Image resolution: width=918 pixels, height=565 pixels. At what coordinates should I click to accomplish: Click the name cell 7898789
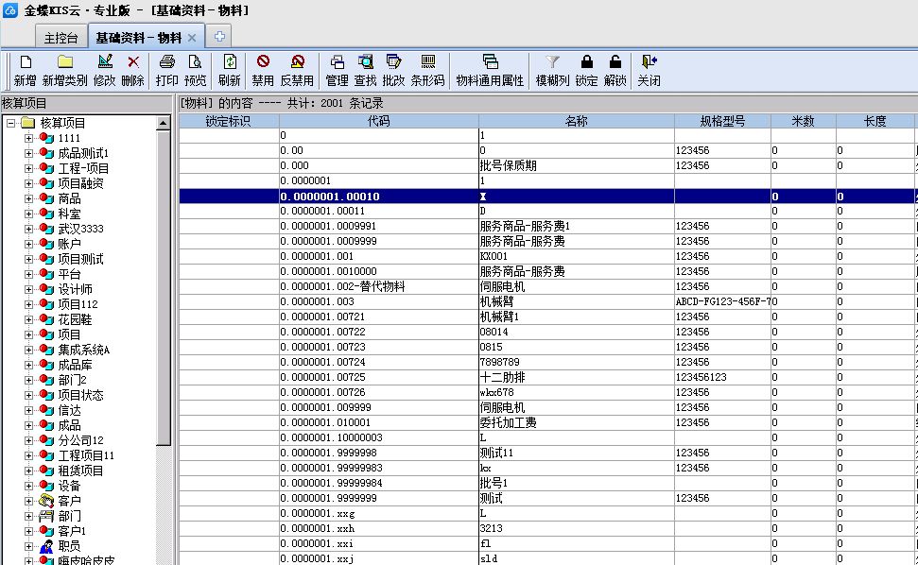point(576,362)
